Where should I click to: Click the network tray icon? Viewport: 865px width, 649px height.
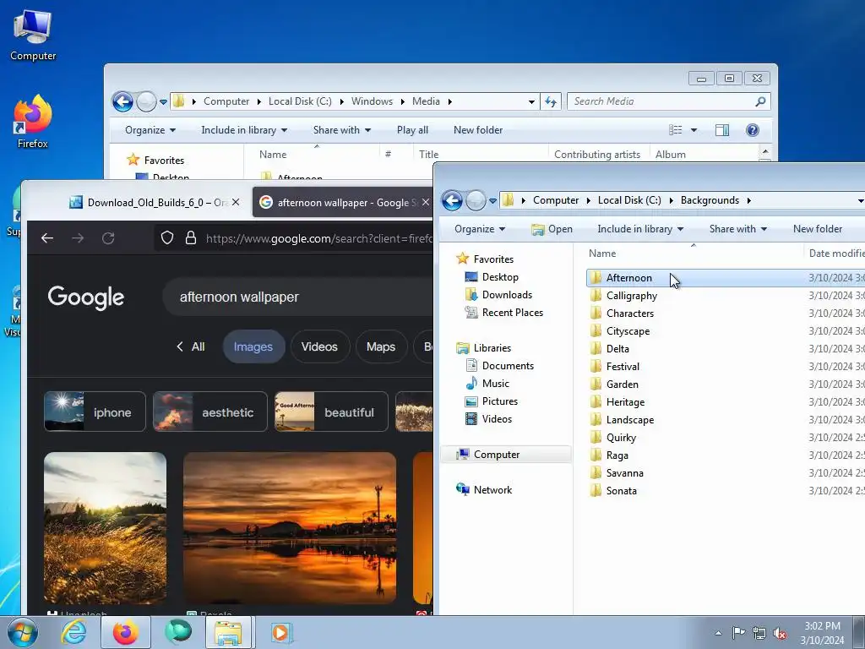pos(759,633)
